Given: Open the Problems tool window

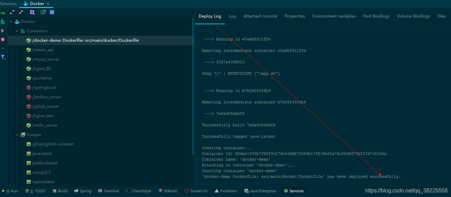Looking at the screenshot, I should click(225, 191).
